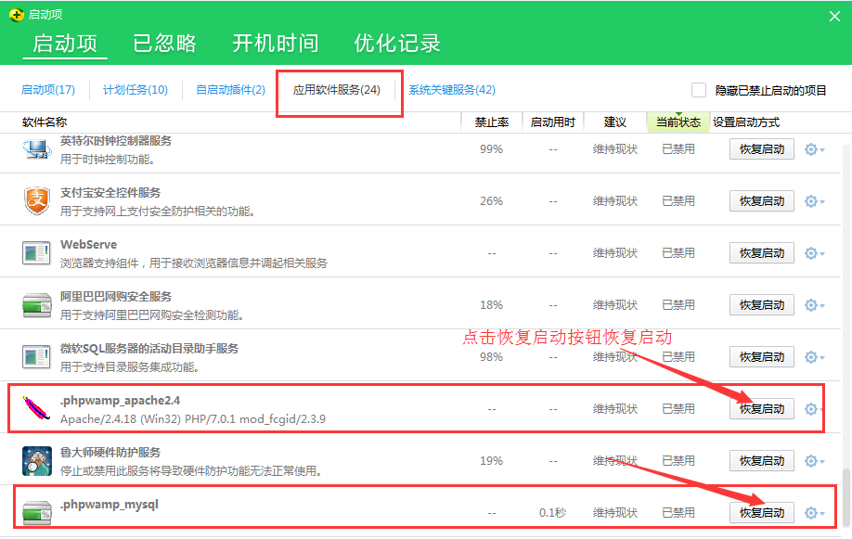
Task: Open gear settings for 鲁大师硬件防护服务
Action: tap(814, 461)
